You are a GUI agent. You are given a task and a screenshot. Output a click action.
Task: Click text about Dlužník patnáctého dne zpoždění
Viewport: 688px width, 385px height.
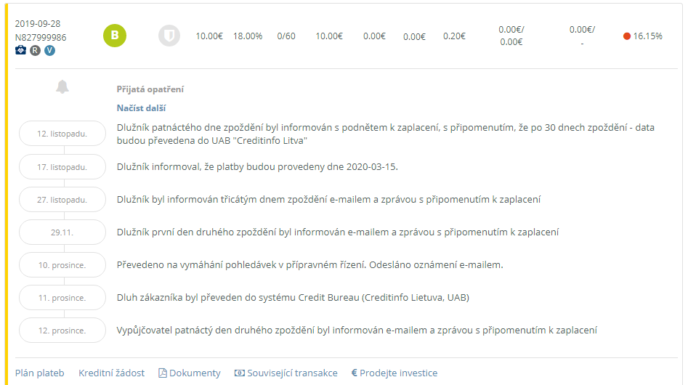[386, 134]
